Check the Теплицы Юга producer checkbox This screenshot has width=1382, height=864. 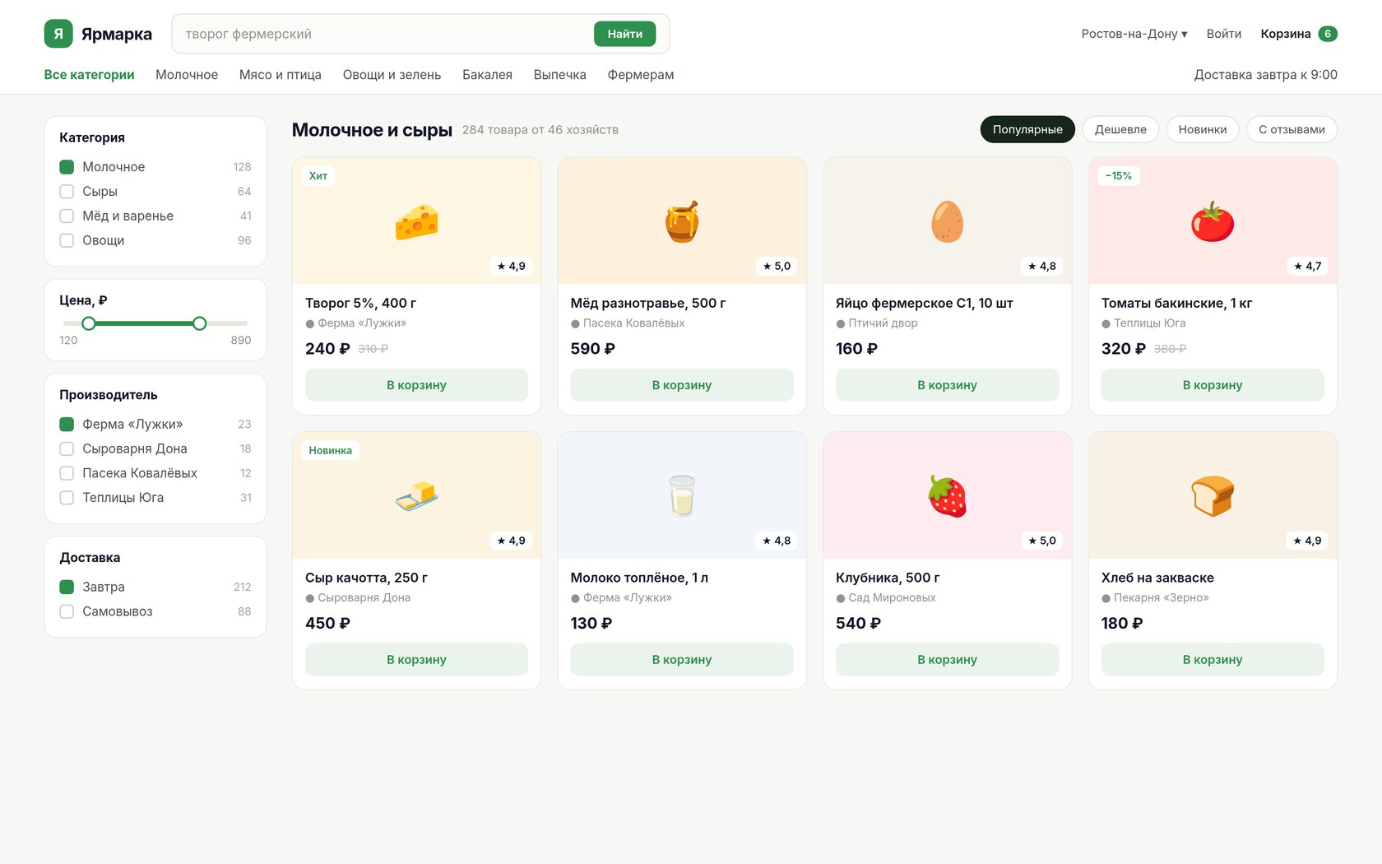(67, 498)
